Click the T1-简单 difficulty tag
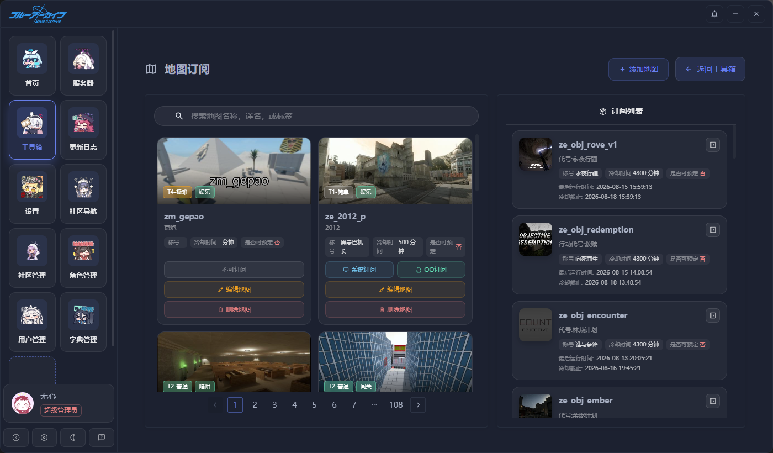The width and height of the screenshot is (773, 453). coord(338,192)
